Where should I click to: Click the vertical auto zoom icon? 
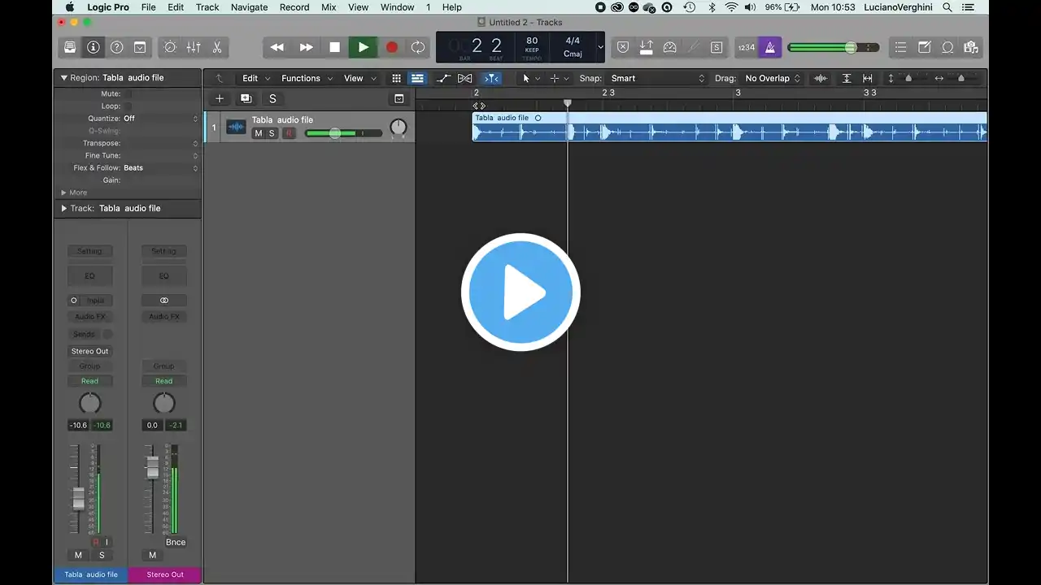pos(847,78)
